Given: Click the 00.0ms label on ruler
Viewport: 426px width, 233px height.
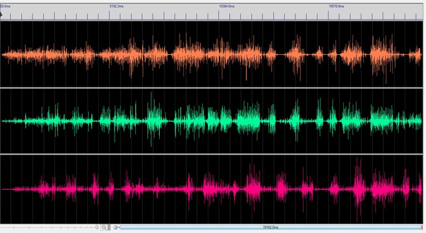Looking at the screenshot, I should click(x=5, y=6).
